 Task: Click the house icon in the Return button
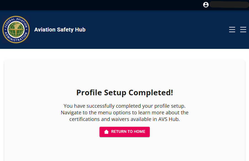[106, 132]
